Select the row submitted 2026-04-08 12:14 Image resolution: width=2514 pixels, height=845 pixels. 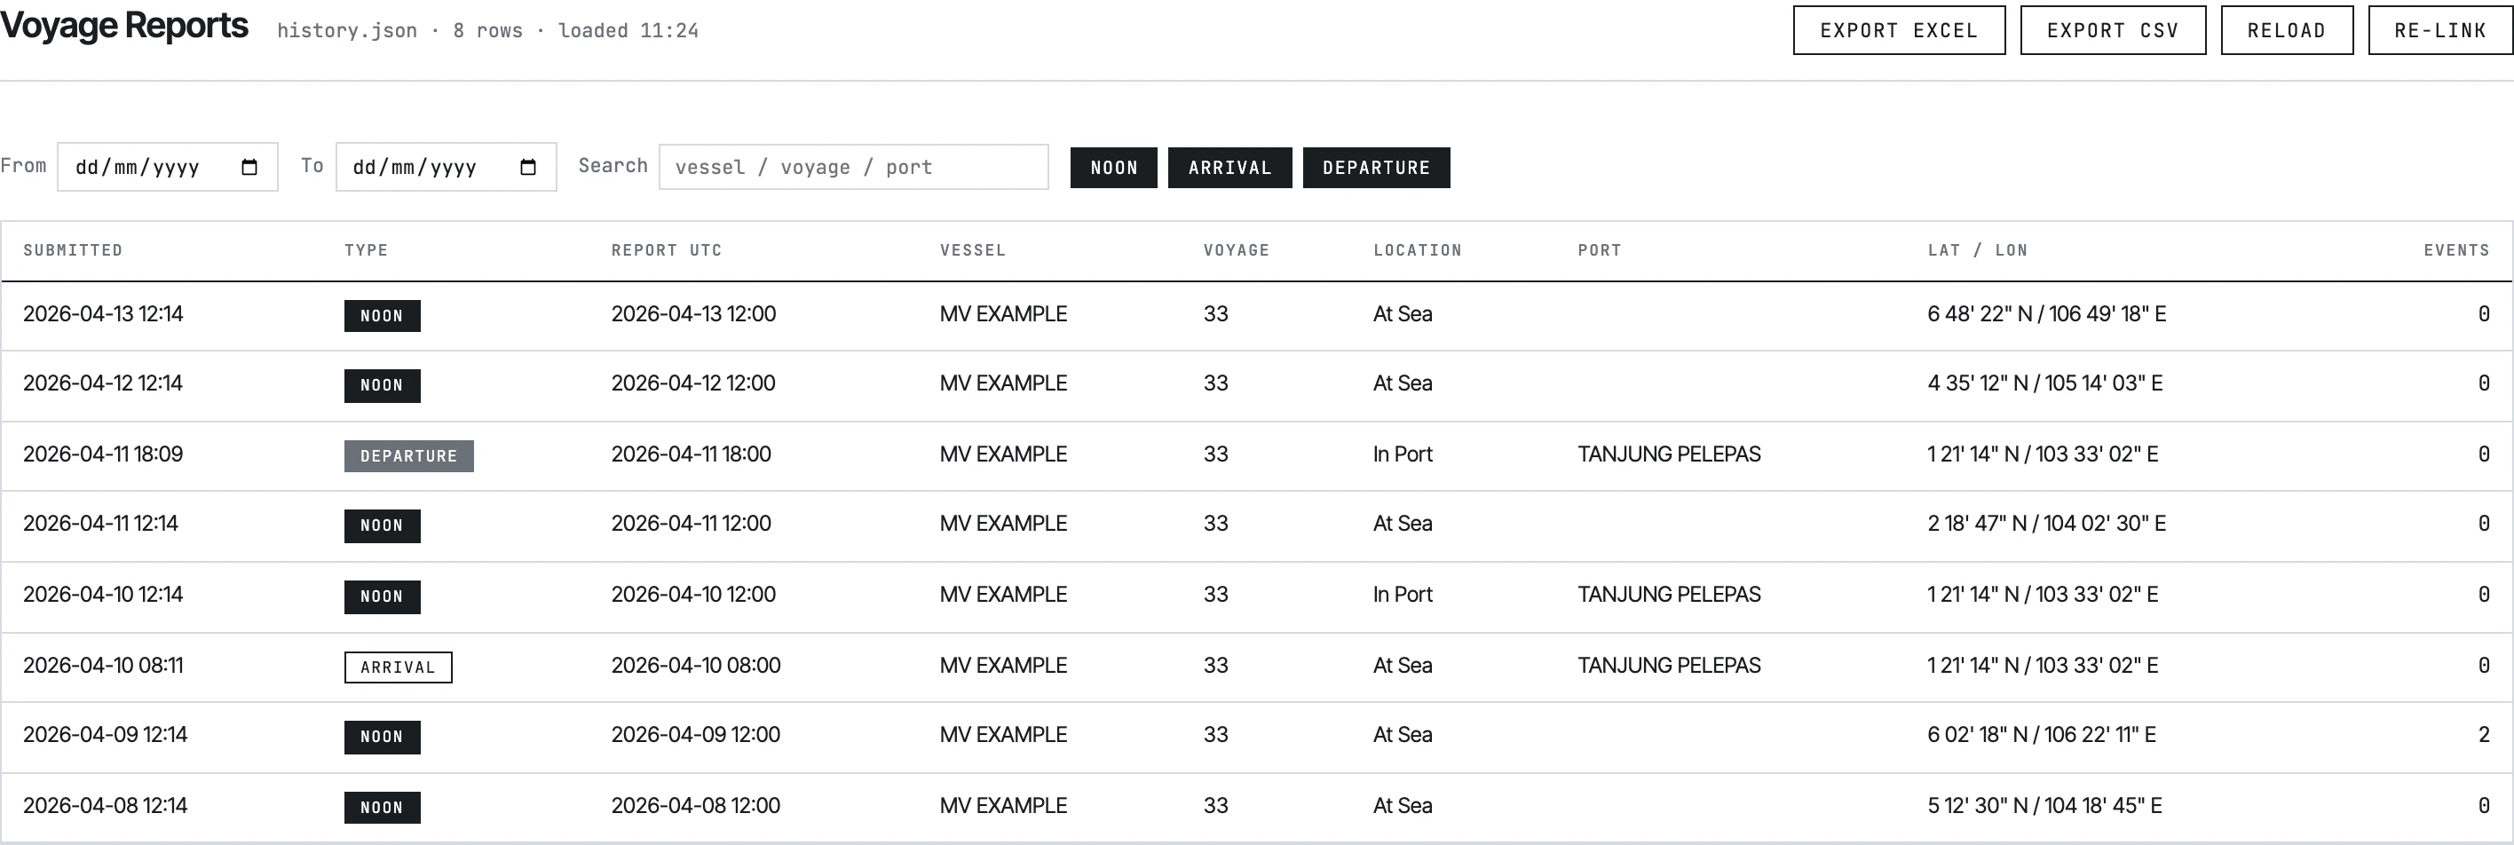tap(1257, 807)
